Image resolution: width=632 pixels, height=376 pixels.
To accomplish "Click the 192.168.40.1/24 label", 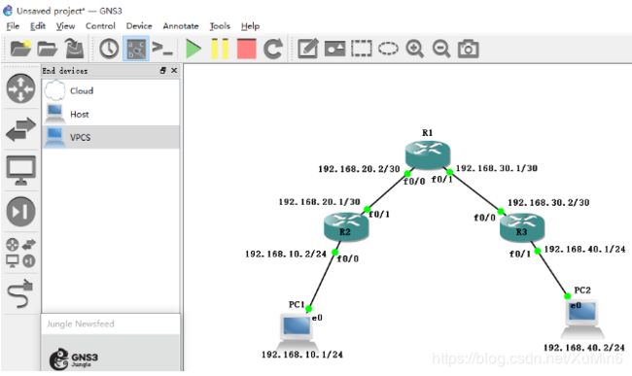I will coord(584,249).
